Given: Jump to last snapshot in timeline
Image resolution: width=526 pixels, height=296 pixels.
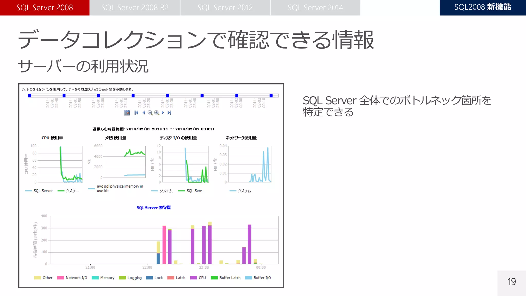Looking at the screenshot, I should [x=169, y=113].
